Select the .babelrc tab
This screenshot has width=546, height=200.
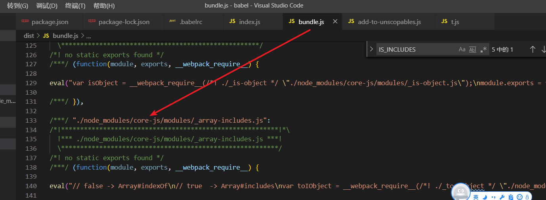point(186,22)
